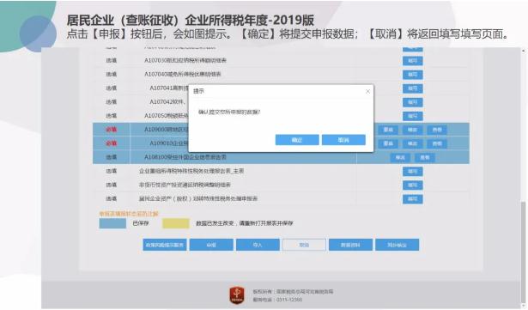
Task: Click 填写 for 企业重组所得税特殊性税务处理报告表
Action: coord(412,171)
